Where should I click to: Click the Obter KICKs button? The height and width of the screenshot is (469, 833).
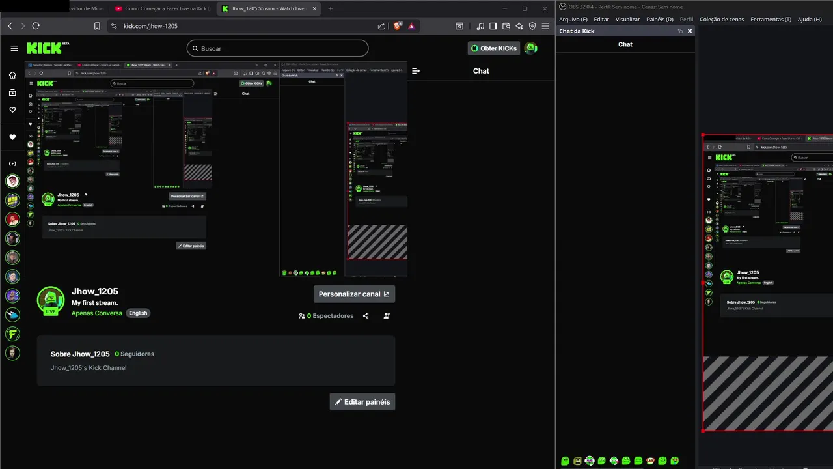coord(493,48)
